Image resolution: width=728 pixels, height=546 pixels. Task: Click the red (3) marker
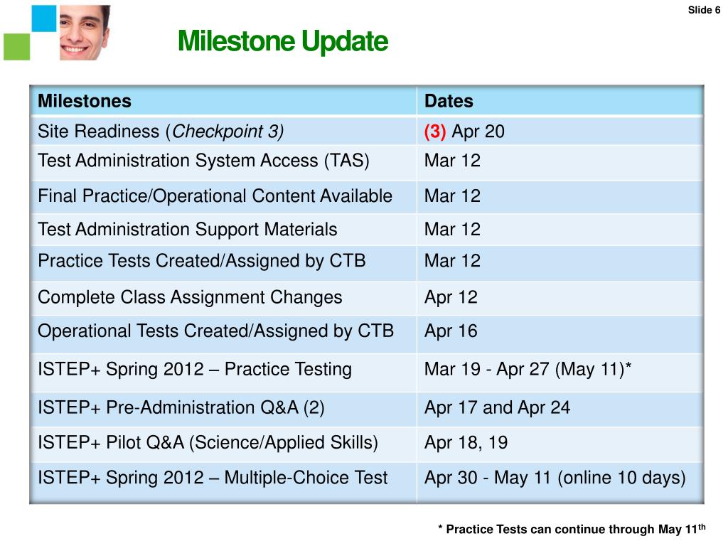point(434,132)
